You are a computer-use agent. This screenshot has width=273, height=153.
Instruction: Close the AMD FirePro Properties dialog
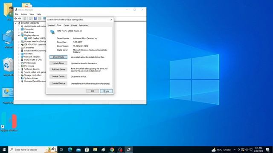(x=111, y=20)
